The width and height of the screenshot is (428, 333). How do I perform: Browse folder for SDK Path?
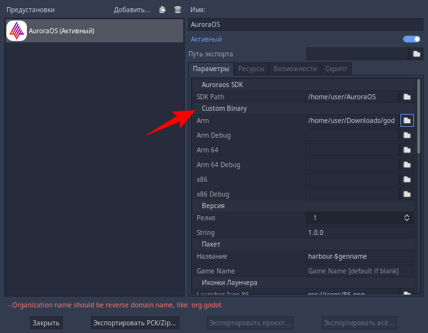(x=407, y=97)
